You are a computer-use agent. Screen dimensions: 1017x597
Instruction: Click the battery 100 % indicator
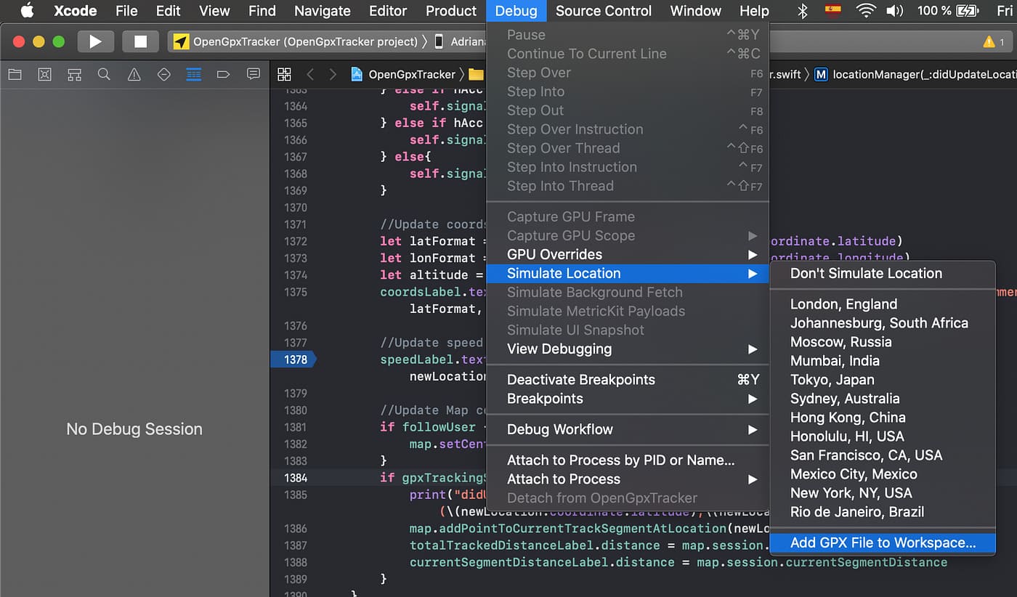tap(948, 10)
